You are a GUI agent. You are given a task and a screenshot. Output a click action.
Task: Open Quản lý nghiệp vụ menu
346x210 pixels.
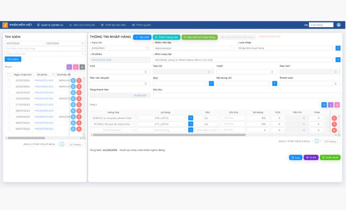tap(50, 25)
